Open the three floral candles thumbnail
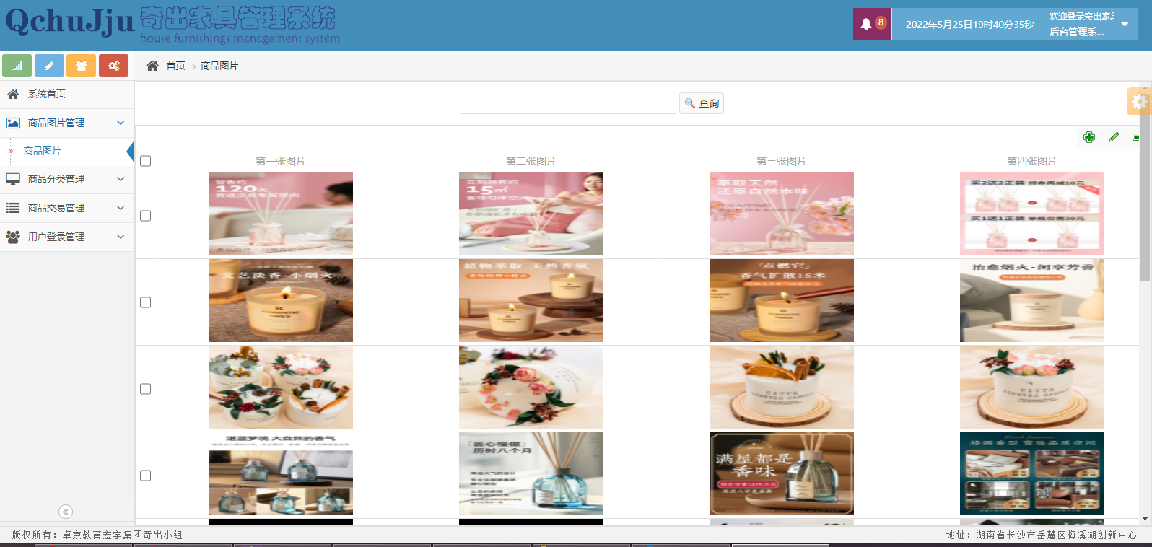1152x547 pixels. tap(281, 387)
